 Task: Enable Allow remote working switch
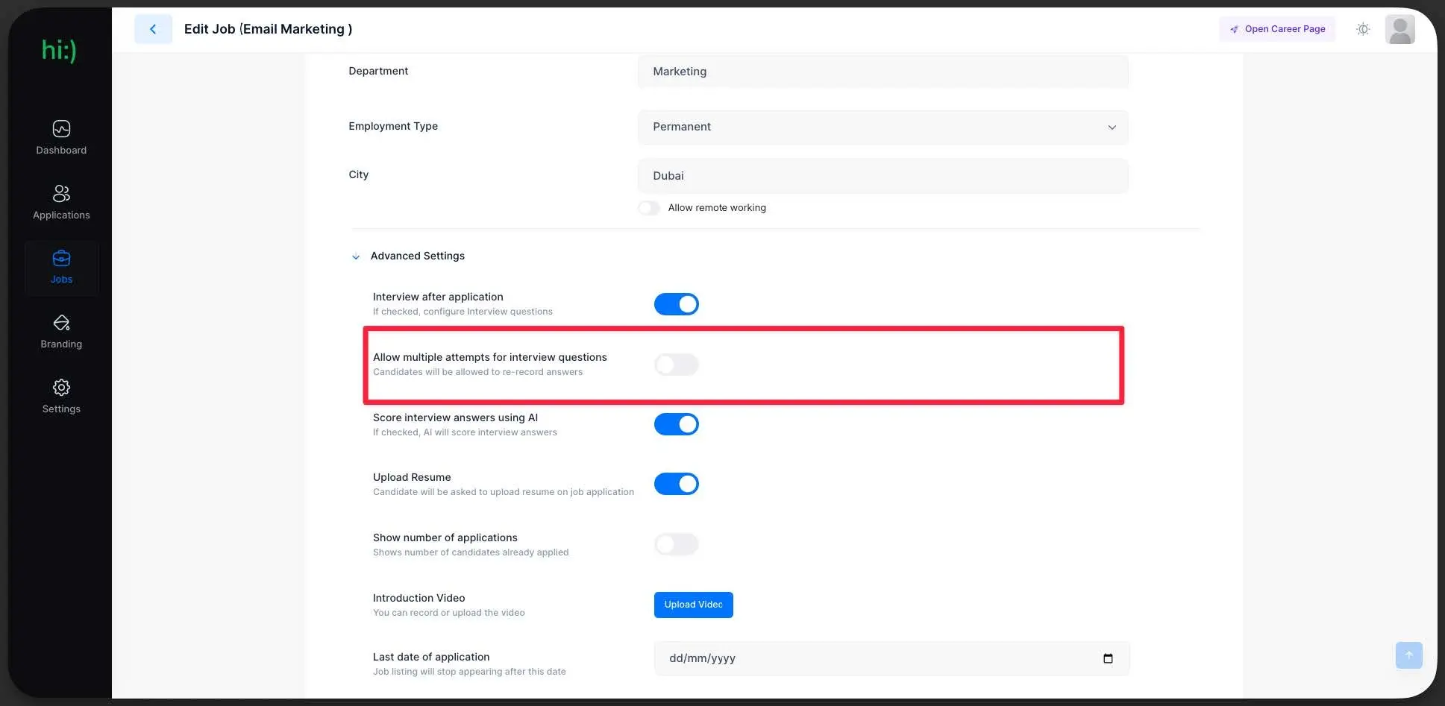click(x=649, y=208)
